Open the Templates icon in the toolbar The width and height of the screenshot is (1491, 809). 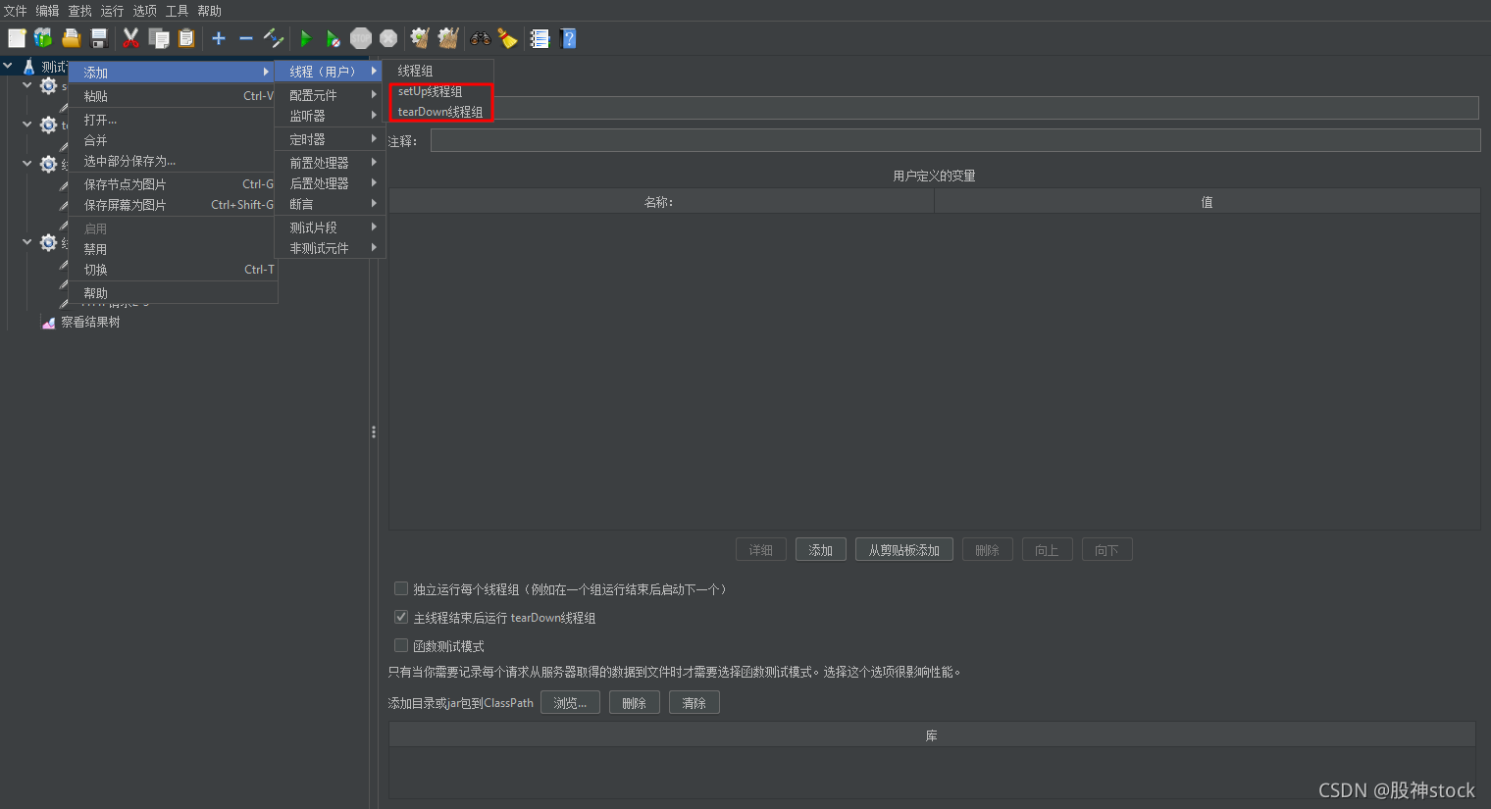point(43,38)
